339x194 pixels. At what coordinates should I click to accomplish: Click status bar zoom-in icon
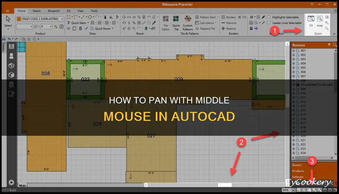pyautogui.click(x=314, y=190)
